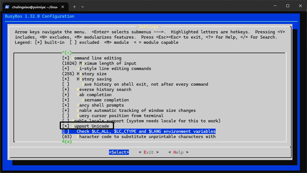Toggle Support Unicode option
The height and width of the screenshot is (173, 307).
click(86, 126)
